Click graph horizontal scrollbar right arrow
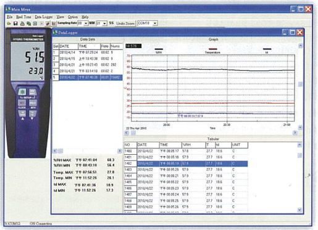Screen dimensions: 318x230 [x=295, y=133]
